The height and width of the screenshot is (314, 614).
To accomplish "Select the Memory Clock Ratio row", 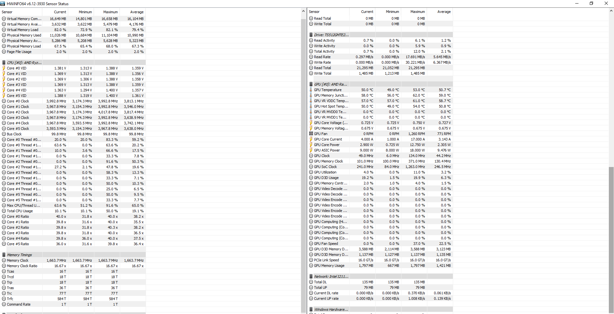I will click(22, 266).
